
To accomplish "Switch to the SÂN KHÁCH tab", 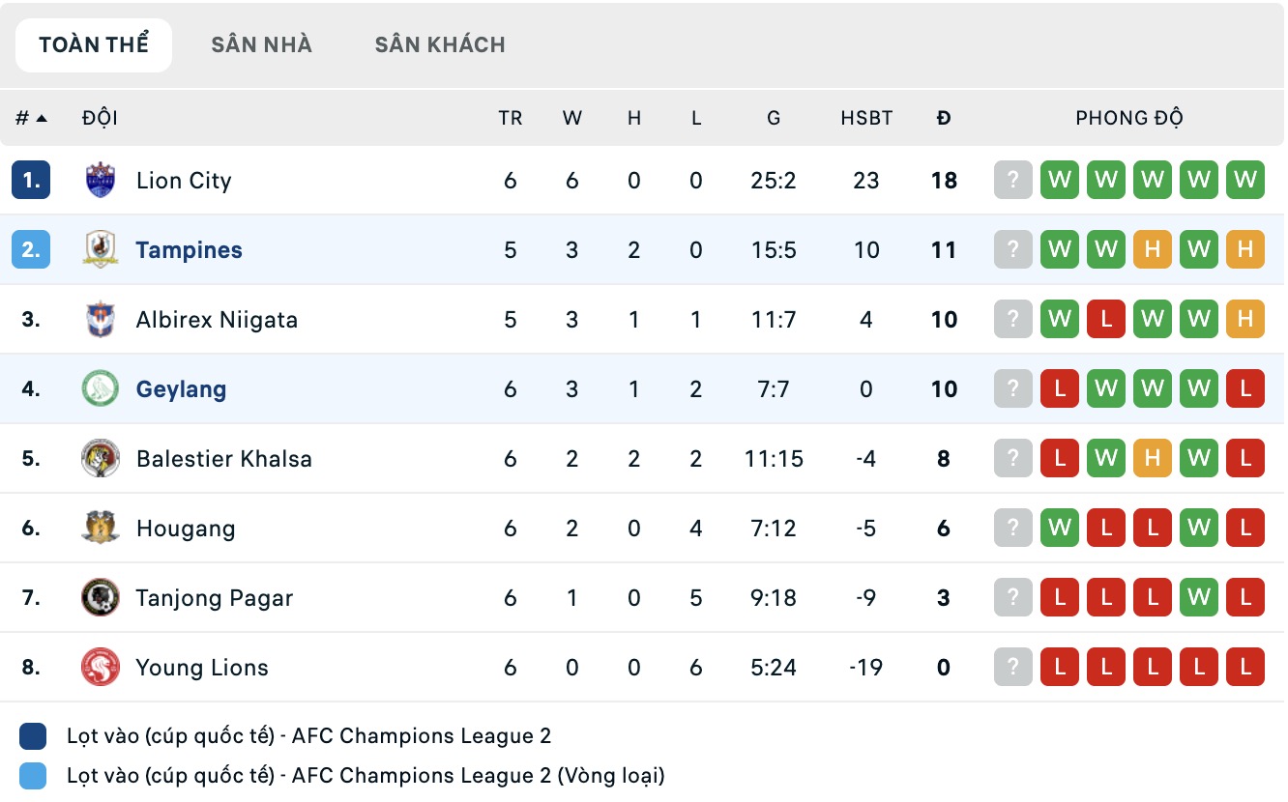I will pos(440,45).
